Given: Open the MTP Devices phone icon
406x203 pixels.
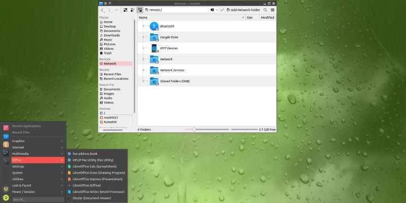Looking at the screenshot, I should (154, 48).
